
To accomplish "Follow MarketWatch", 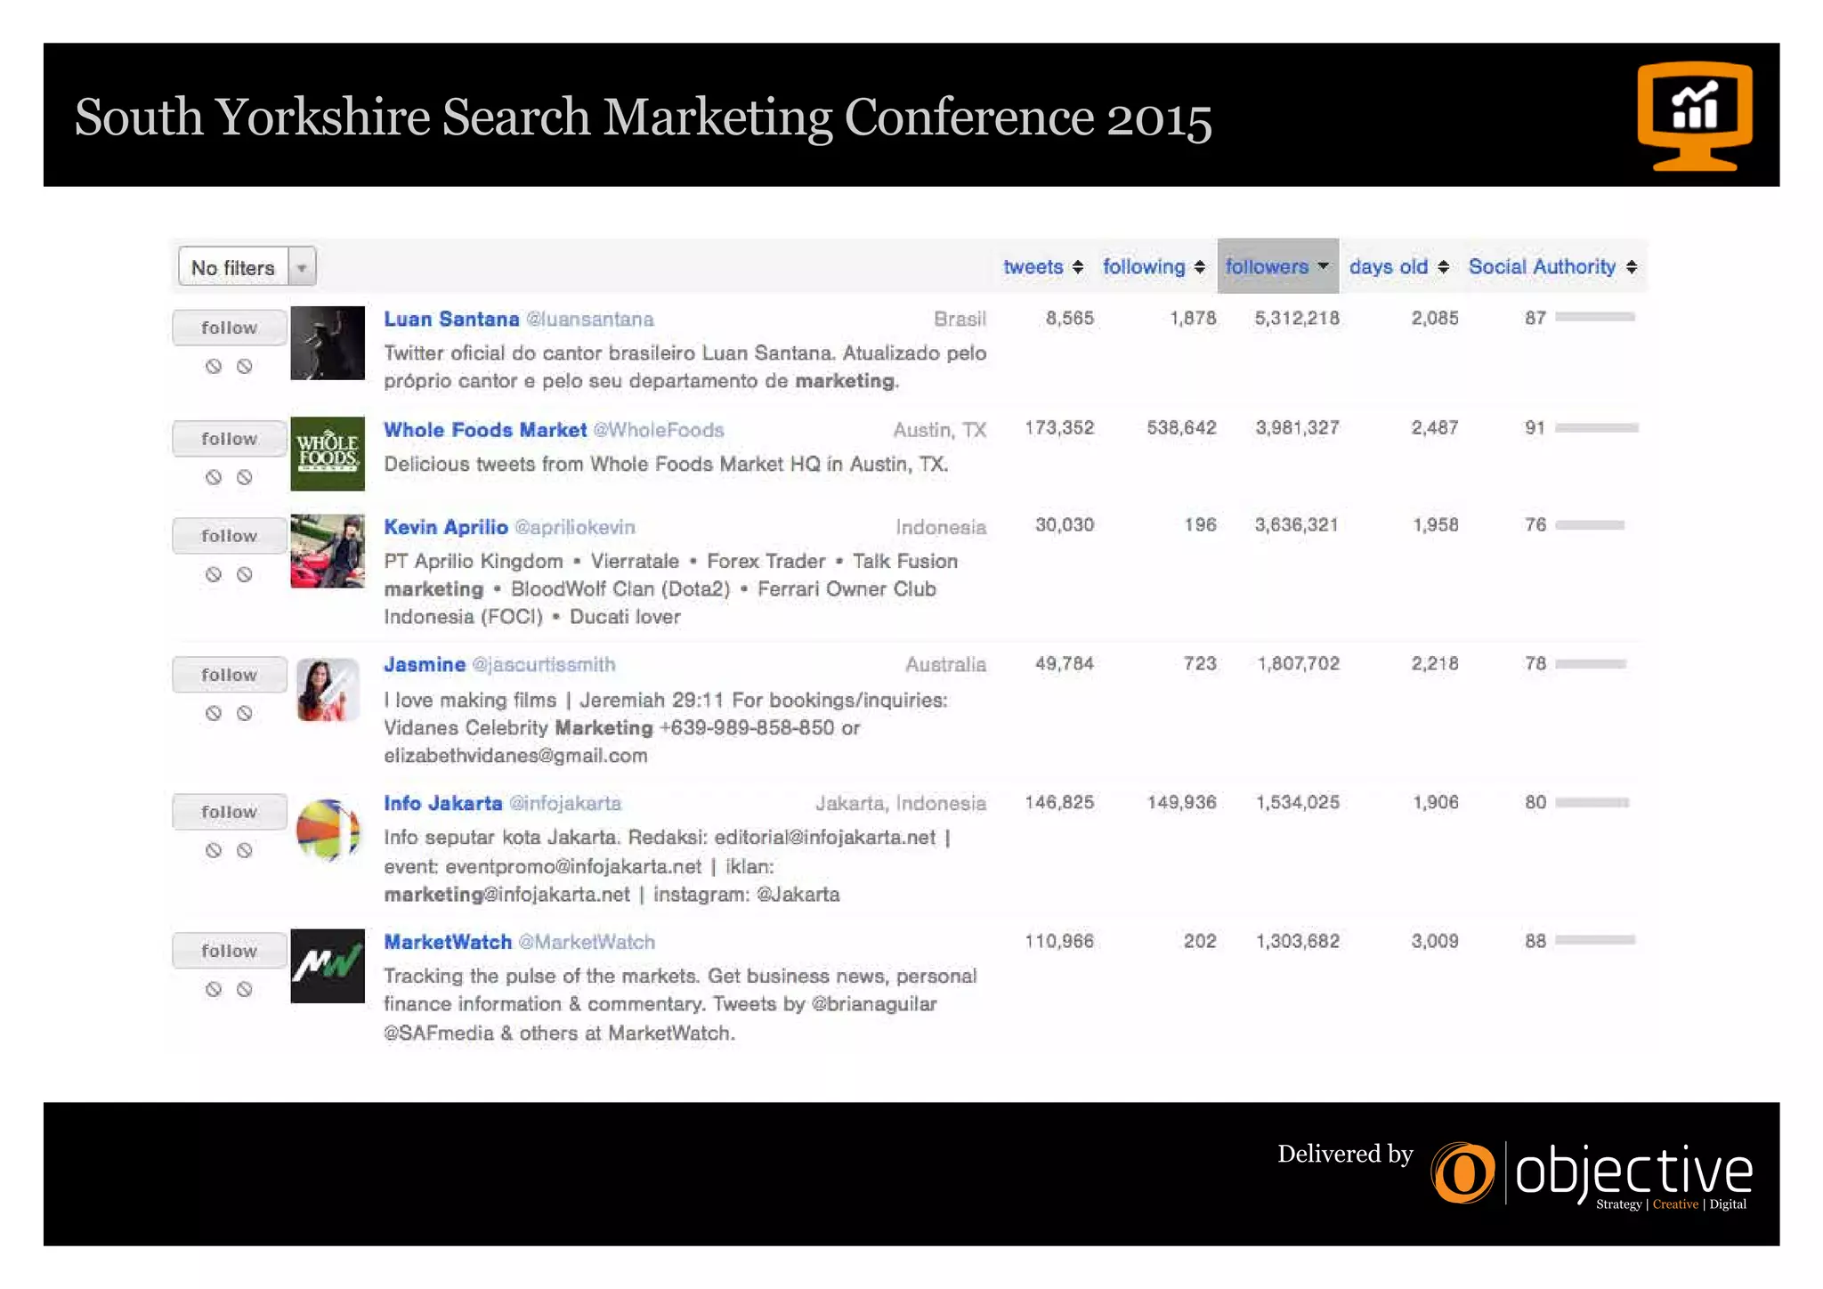I will 229,951.
